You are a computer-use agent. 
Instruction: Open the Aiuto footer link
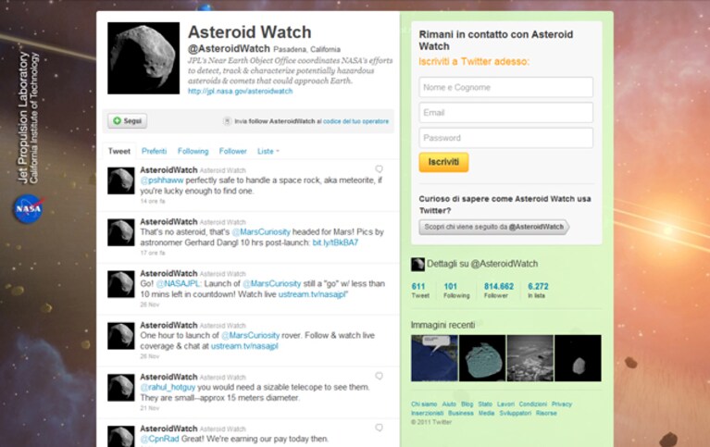449,404
